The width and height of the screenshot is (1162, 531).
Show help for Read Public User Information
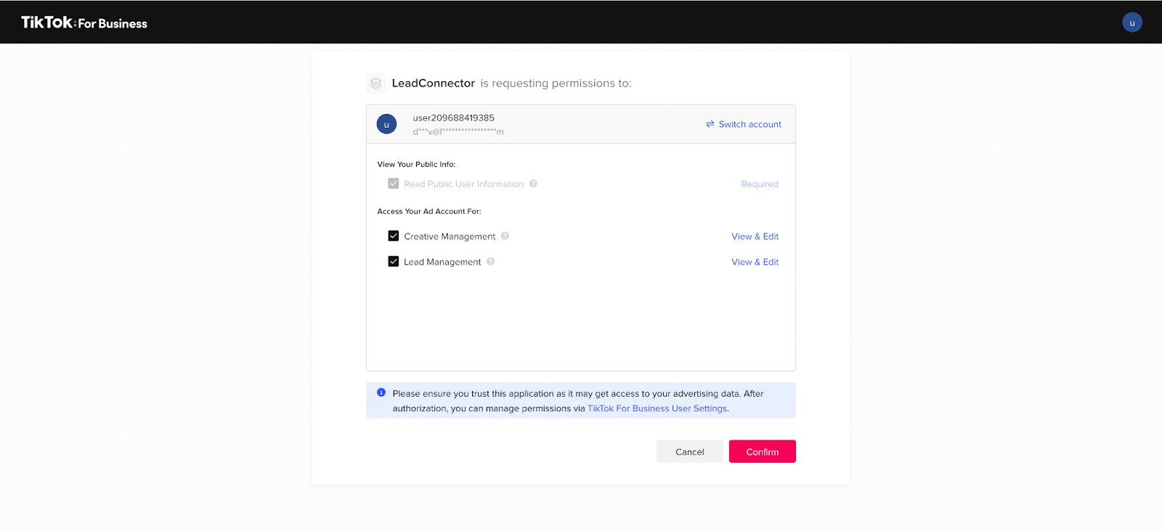tap(533, 184)
